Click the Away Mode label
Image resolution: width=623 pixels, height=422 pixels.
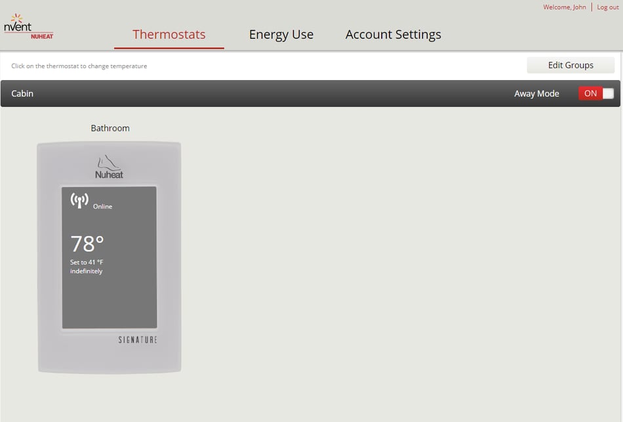coord(536,94)
